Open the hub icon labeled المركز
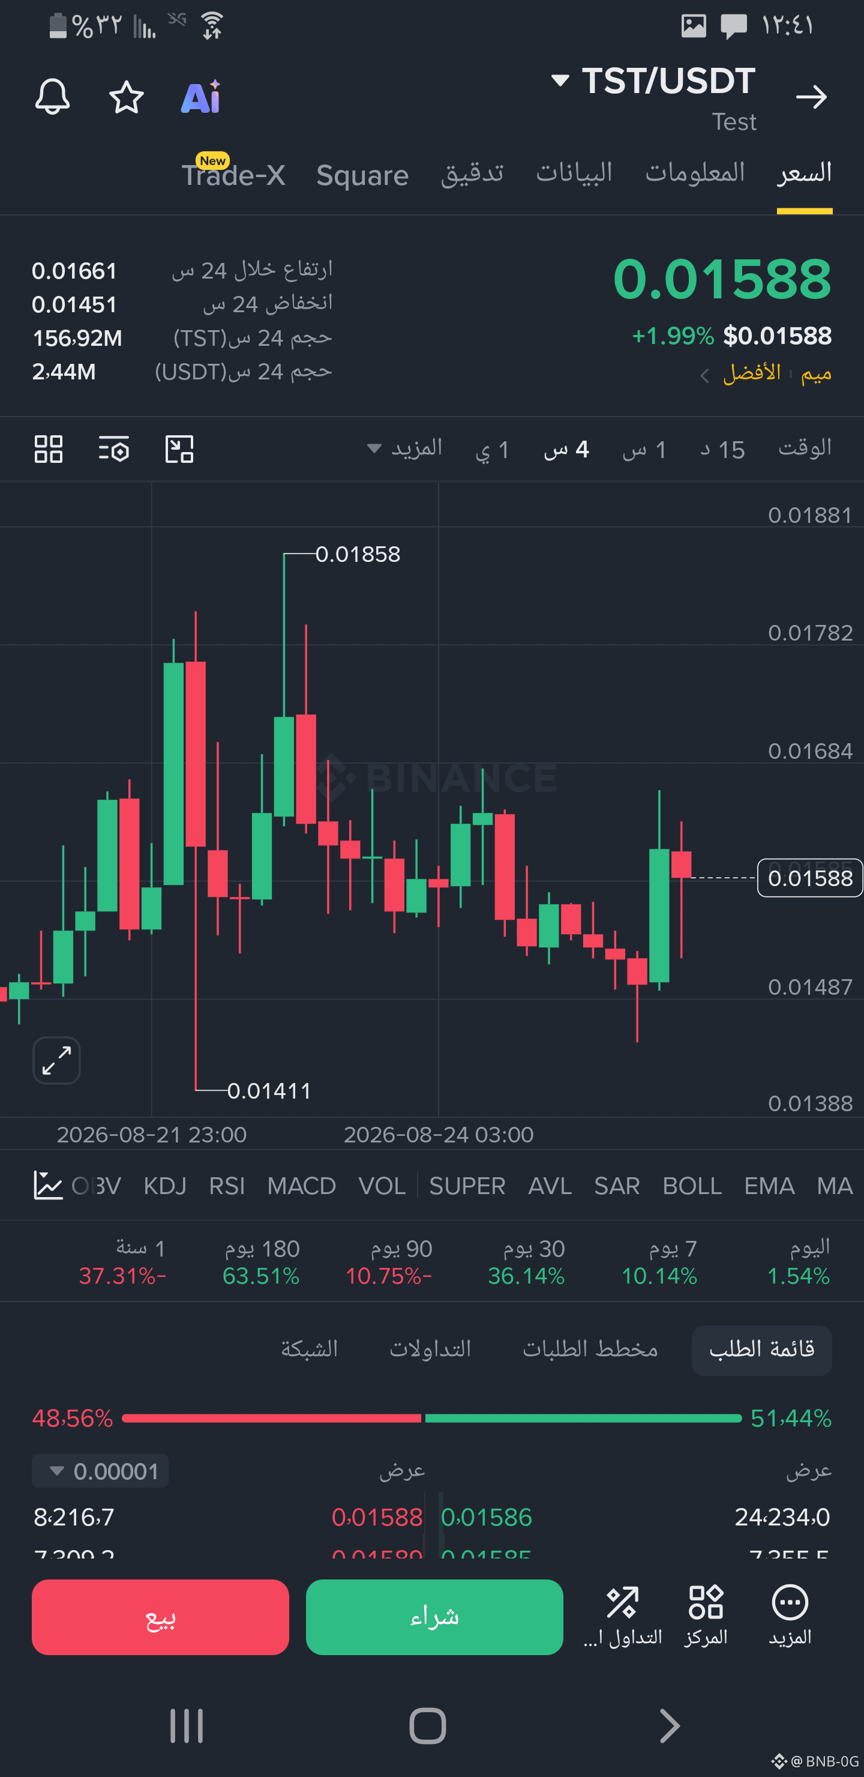The width and height of the screenshot is (864, 1777). click(706, 1617)
